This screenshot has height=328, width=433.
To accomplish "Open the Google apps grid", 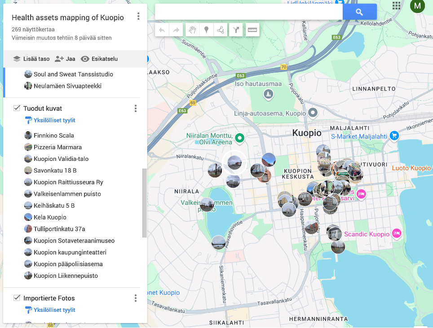I will click(396, 5).
